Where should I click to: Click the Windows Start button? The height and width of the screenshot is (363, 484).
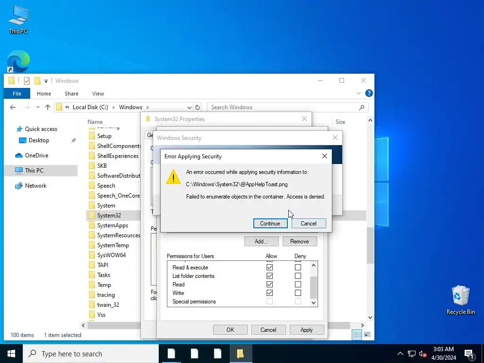point(11,354)
